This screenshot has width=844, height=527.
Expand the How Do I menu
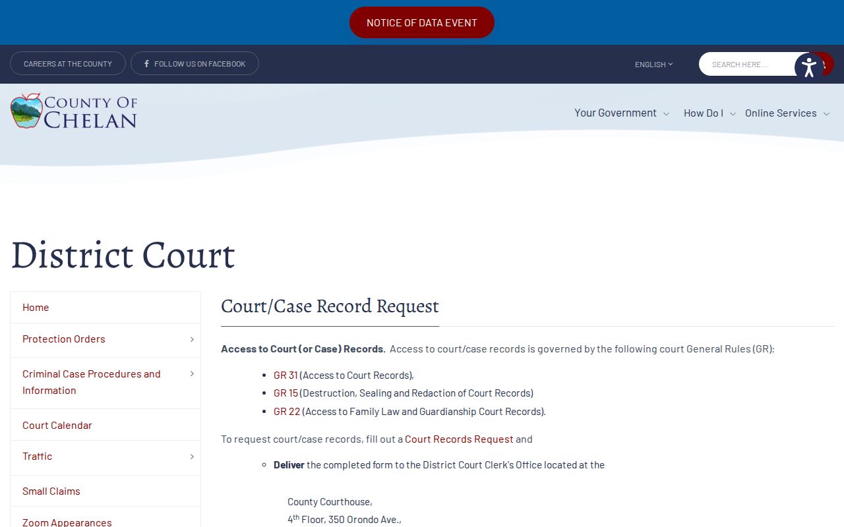pos(709,113)
